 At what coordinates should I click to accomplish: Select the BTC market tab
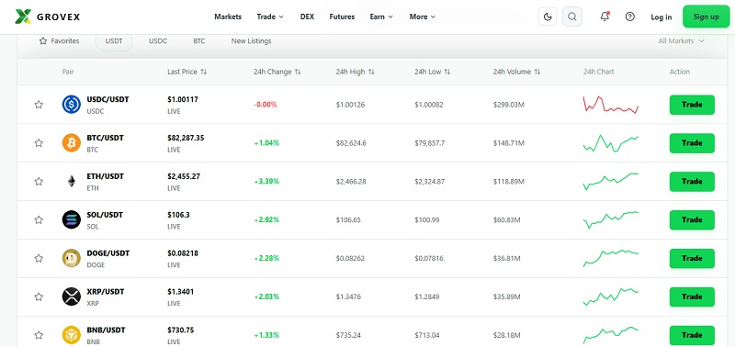(x=199, y=41)
